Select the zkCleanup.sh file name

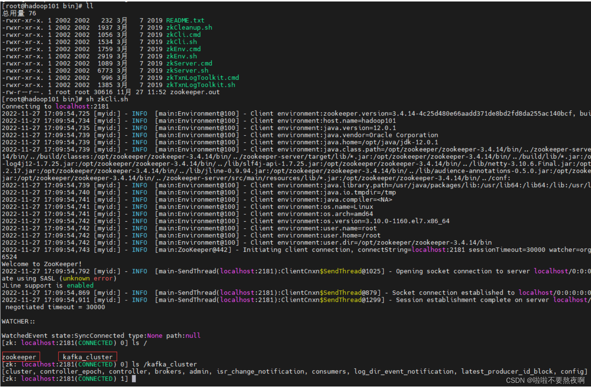pos(189,27)
